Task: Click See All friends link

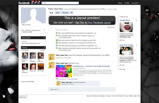Action: click(43, 50)
